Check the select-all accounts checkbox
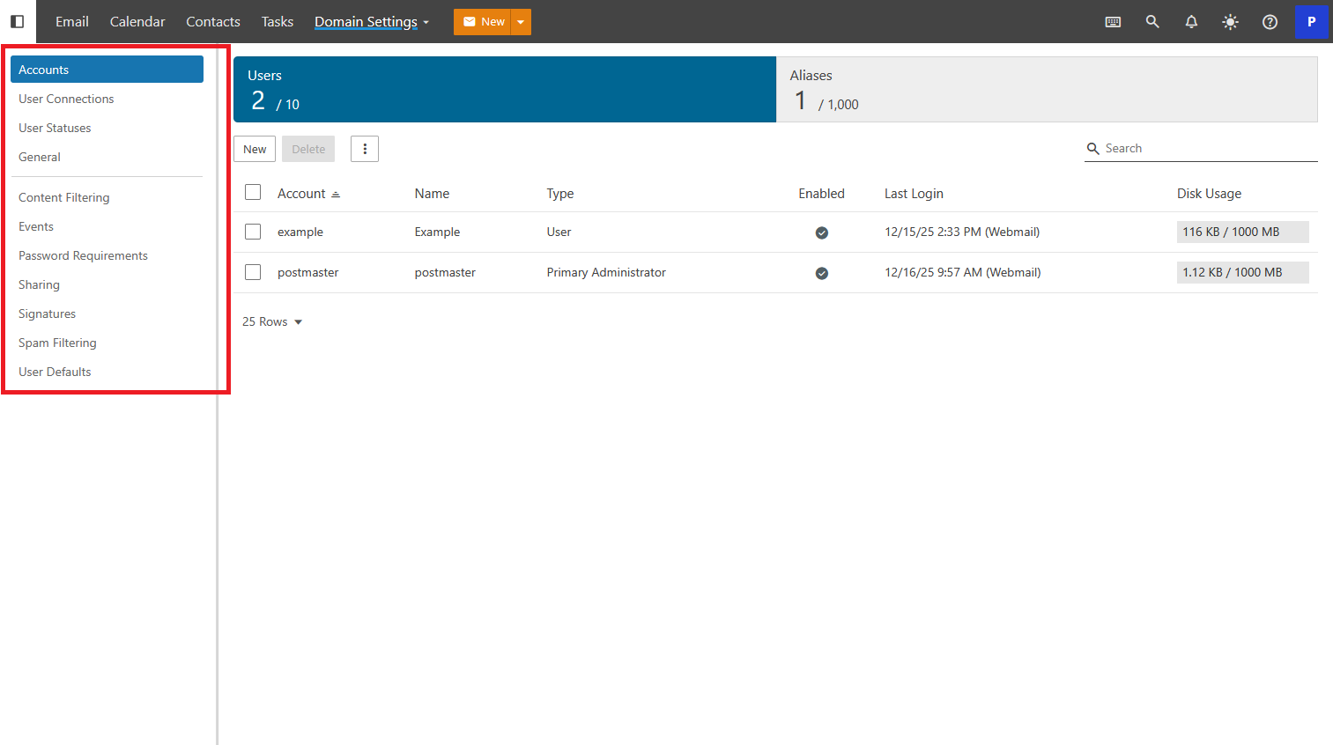This screenshot has width=1333, height=745. [x=253, y=192]
